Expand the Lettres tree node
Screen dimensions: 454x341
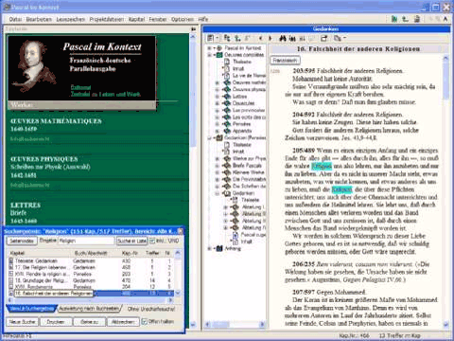click(217, 97)
